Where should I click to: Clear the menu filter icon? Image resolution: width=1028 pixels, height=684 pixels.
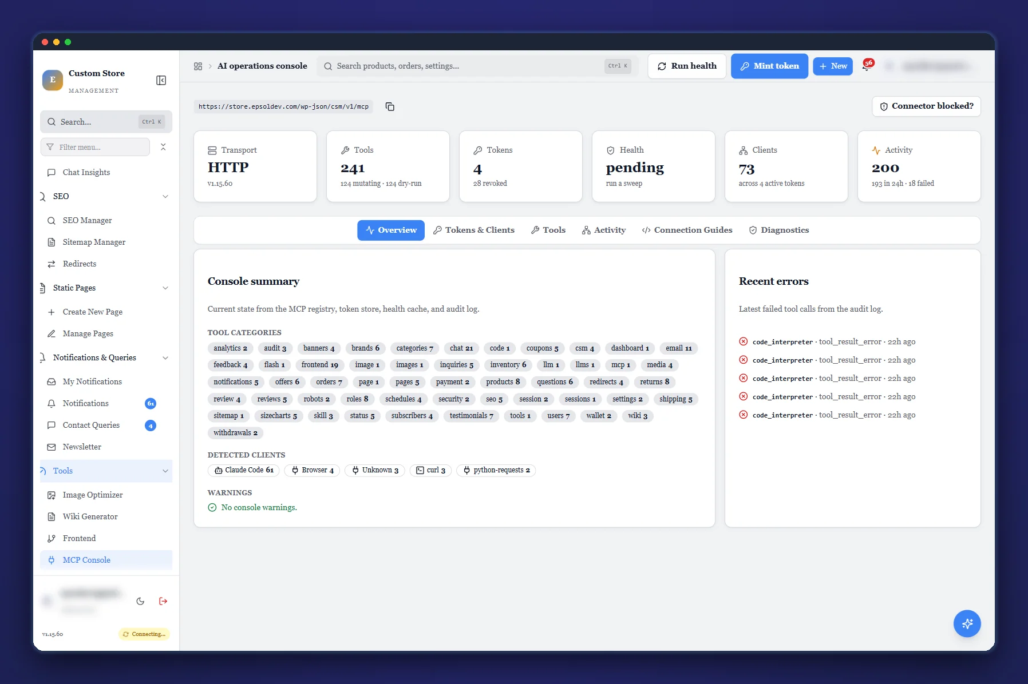163,147
